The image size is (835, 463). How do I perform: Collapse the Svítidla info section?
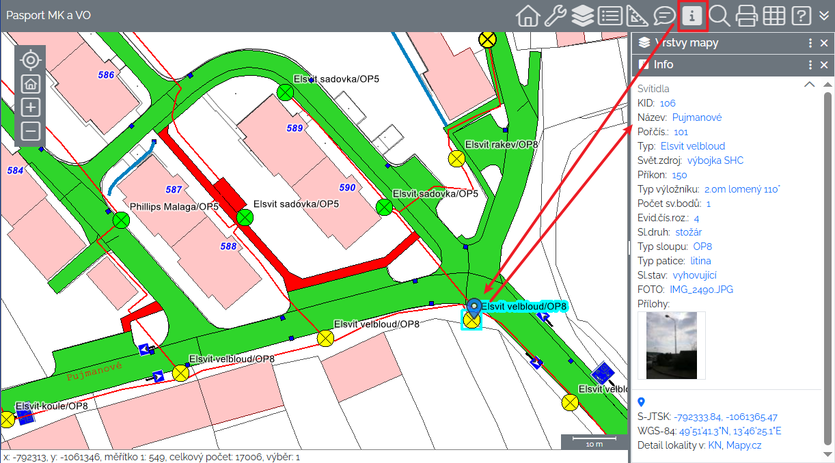point(809,85)
